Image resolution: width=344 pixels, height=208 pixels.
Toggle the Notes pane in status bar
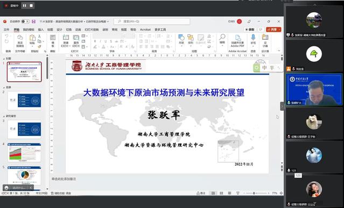pyautogui.click(x=201, y=193)
